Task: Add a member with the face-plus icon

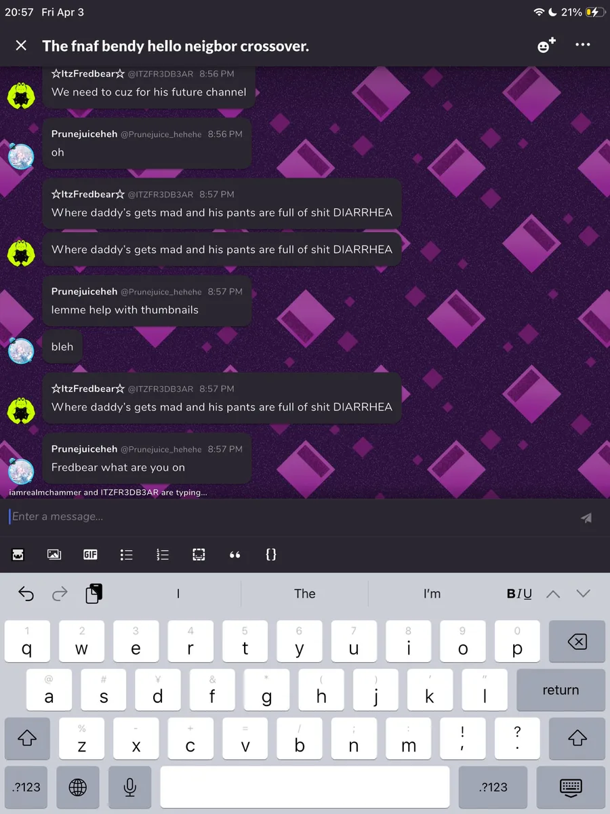Action: click(546, 45)
